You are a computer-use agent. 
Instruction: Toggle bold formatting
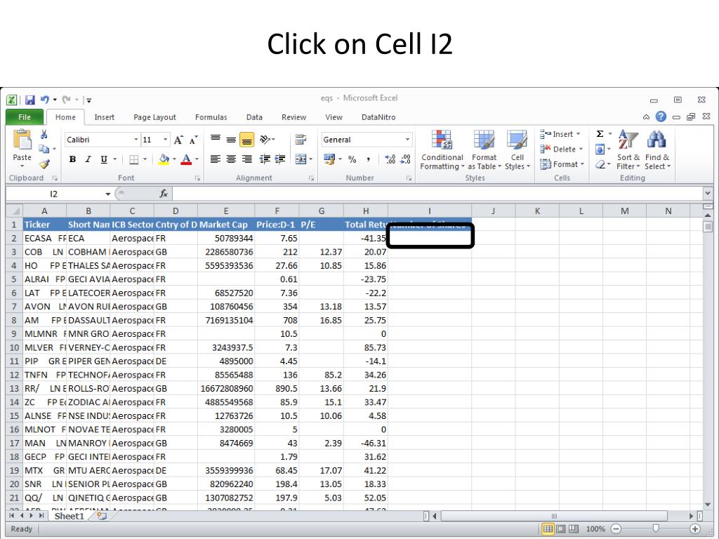[x=72, y=159]
